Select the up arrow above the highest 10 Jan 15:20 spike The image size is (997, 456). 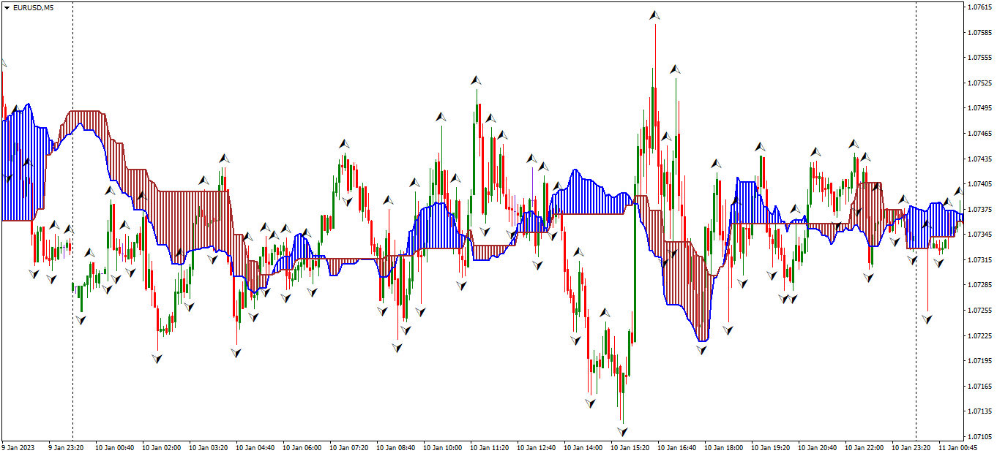[654, 13]
